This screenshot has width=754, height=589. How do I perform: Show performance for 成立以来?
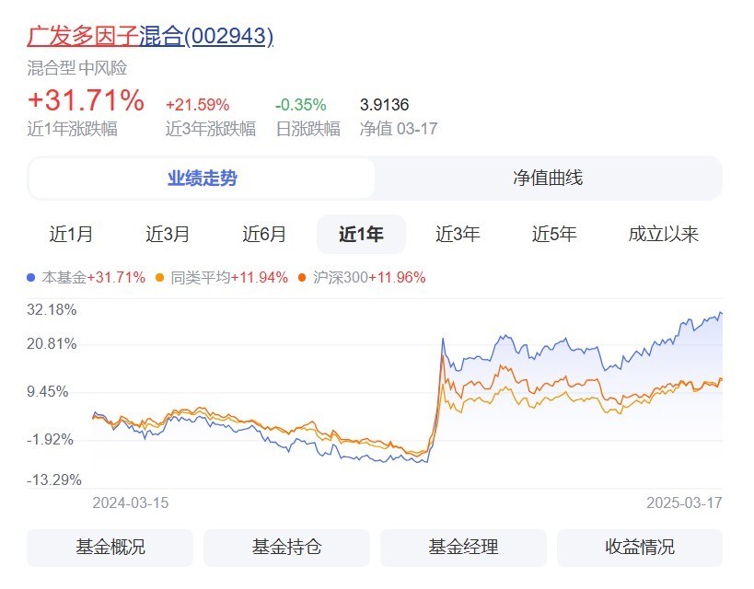[x=664, y=235]
